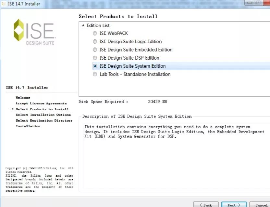
Task: Click the Next button
Action: 234,205
